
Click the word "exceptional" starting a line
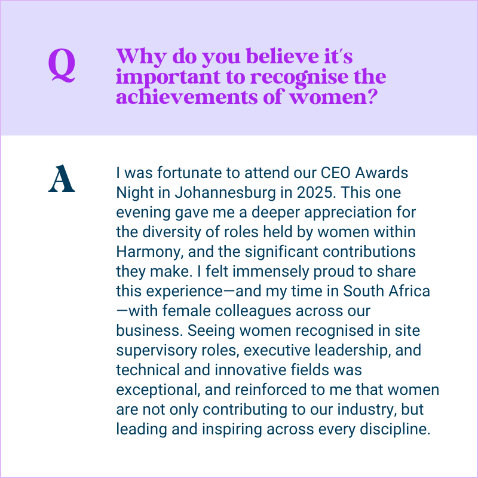[157, 390]
